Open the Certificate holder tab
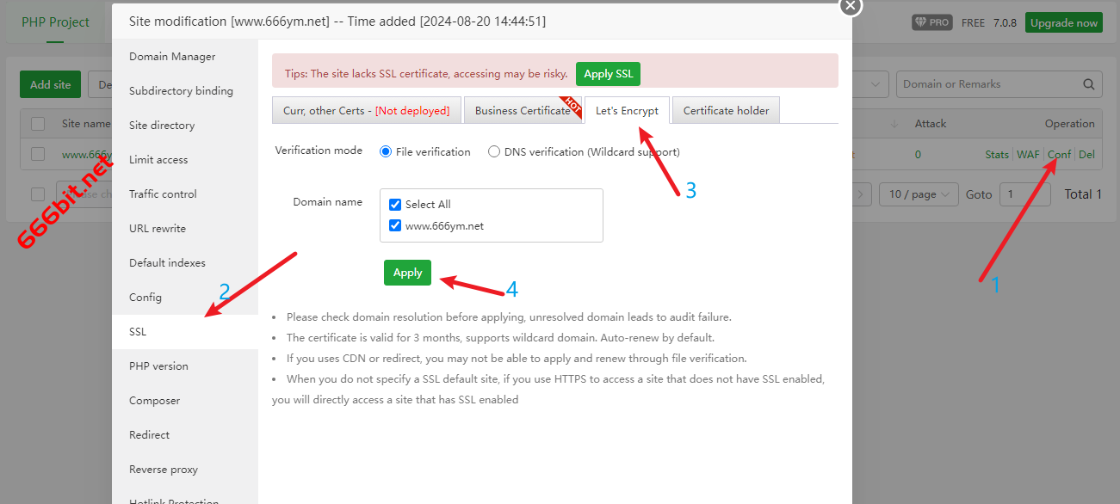 click(726, 111)
